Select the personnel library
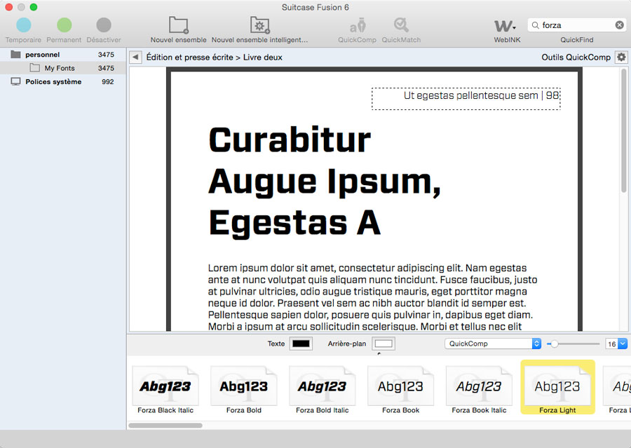The height and width of the screenshot is (448, 631). click(63, 55)
